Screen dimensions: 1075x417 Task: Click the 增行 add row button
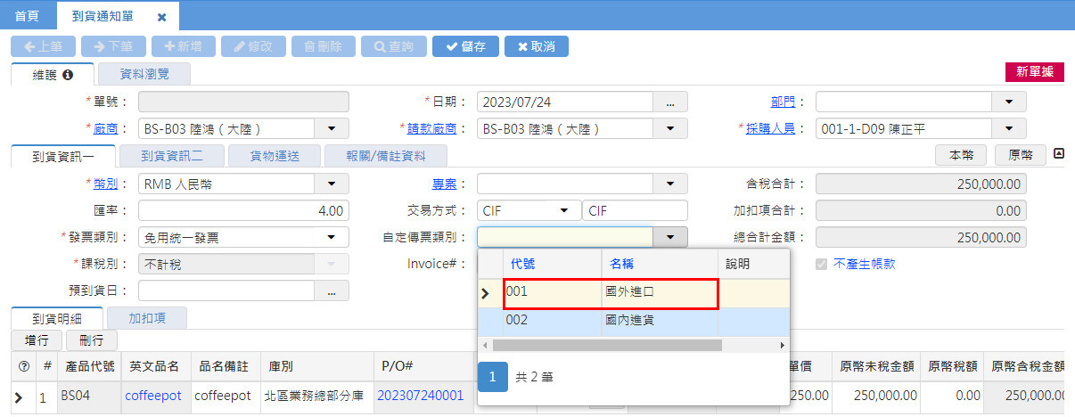point(37,340)
